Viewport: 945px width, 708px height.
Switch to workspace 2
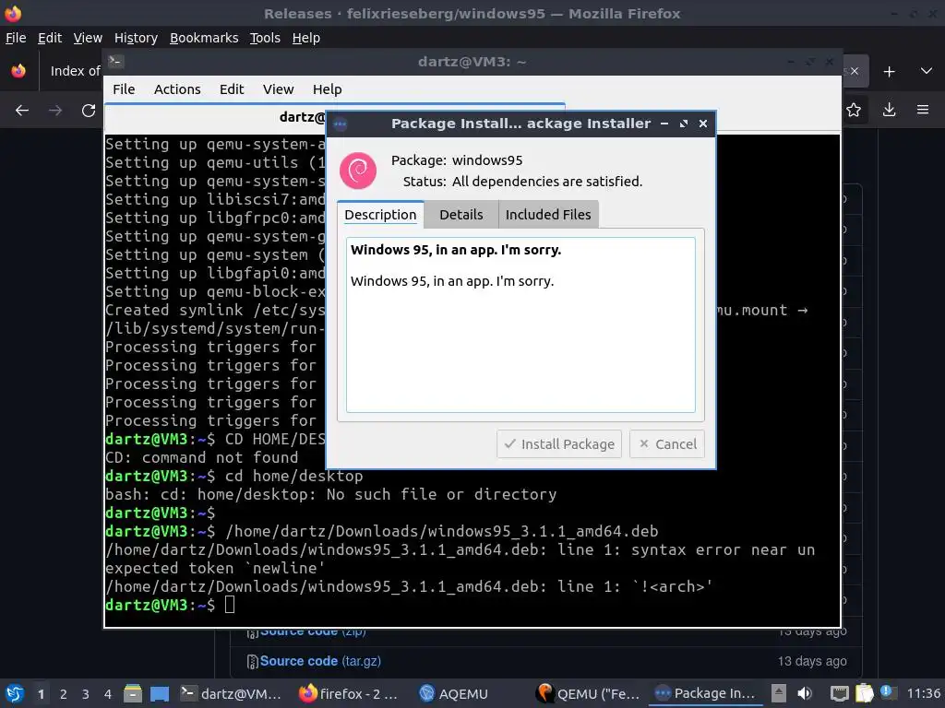click(x=64, y=694)
